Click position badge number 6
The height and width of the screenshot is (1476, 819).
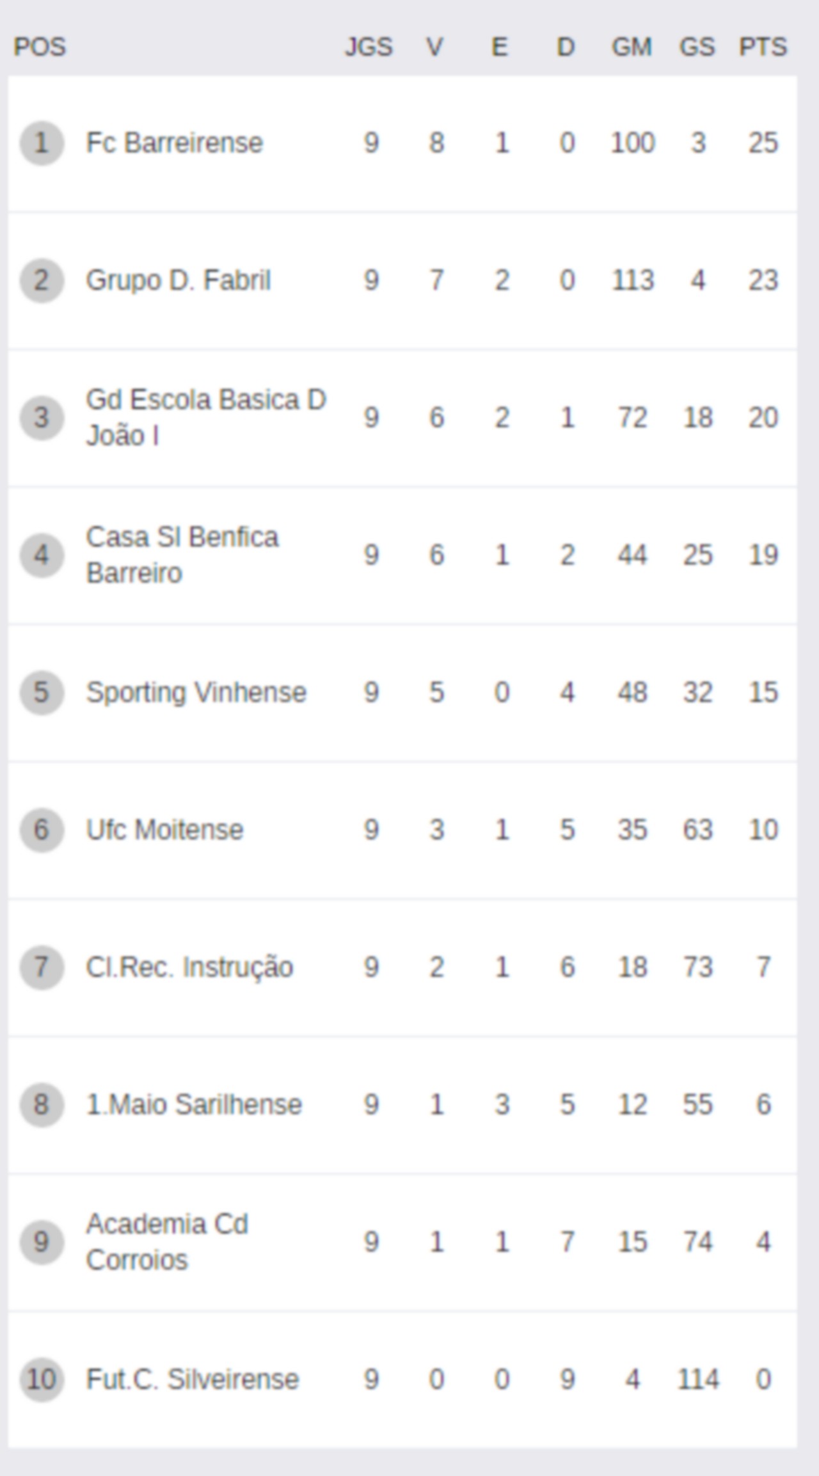pyautogui.click(x=42, y=830)
